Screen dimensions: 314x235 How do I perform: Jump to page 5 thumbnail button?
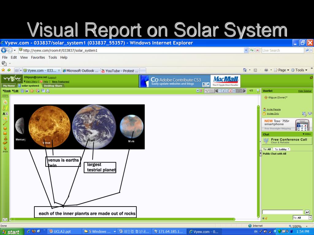(x=234, y=91)
